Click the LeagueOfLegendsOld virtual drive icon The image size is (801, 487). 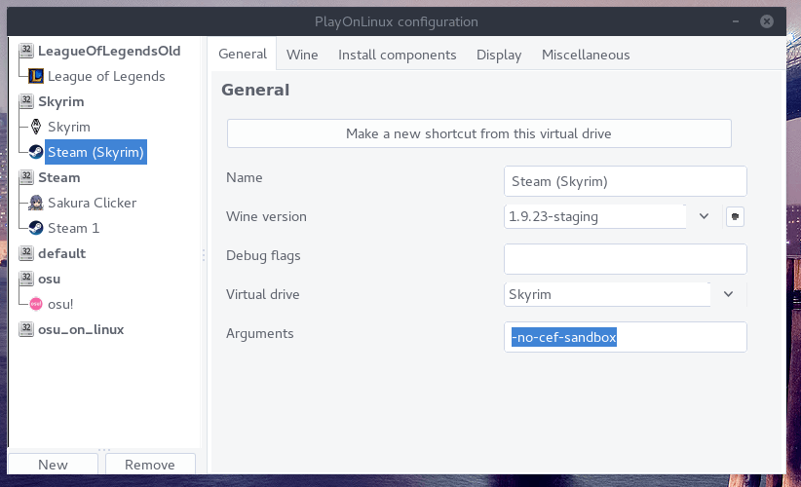[x=25, y=51]
